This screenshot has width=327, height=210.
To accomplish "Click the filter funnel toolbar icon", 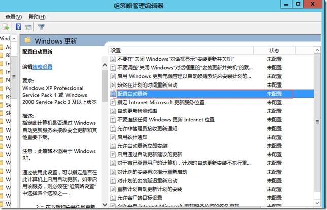I will [x=41, y=27].
